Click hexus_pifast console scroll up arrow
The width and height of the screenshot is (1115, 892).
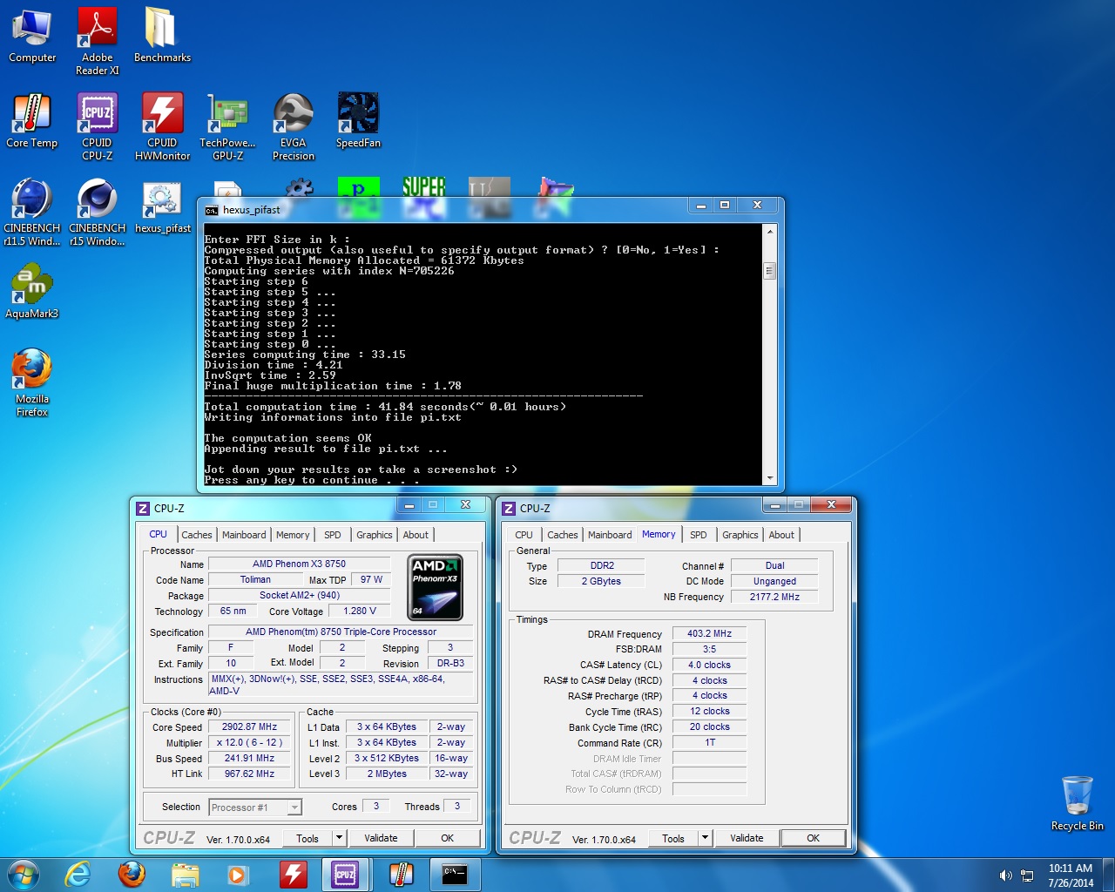pos(769,232)
